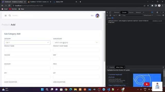The height and width of the screenshot is (92, 165).
Task: Focus the GST input field
Action: point(76,77)
